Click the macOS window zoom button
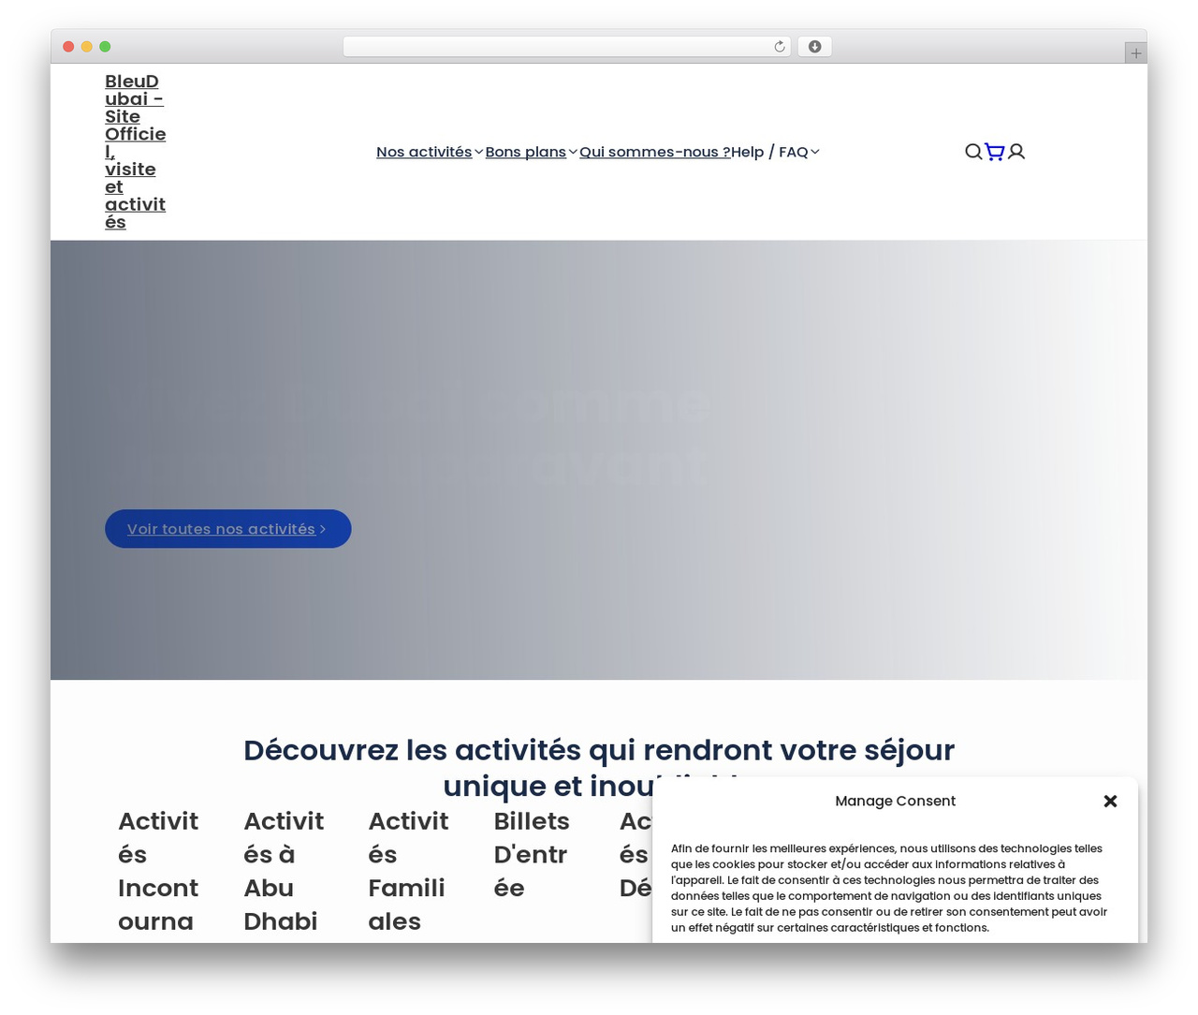Viewport: 1198px width, 1015px height. [x=106, y=47]
